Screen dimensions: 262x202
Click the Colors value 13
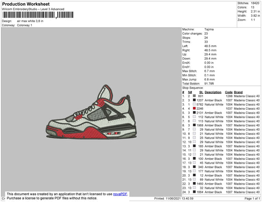(252, 7)
